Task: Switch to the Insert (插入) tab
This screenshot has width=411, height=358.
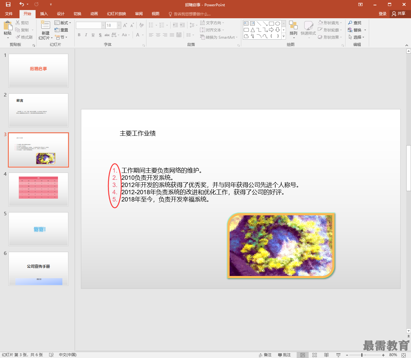Action: point(44,14)
